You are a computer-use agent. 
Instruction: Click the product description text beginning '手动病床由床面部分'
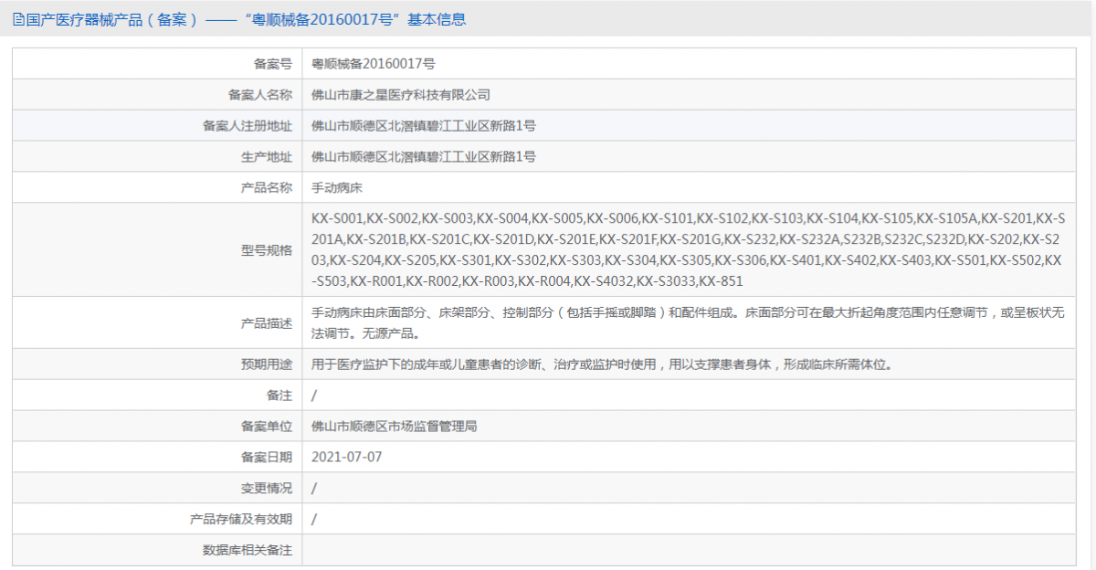coord(689,322)
